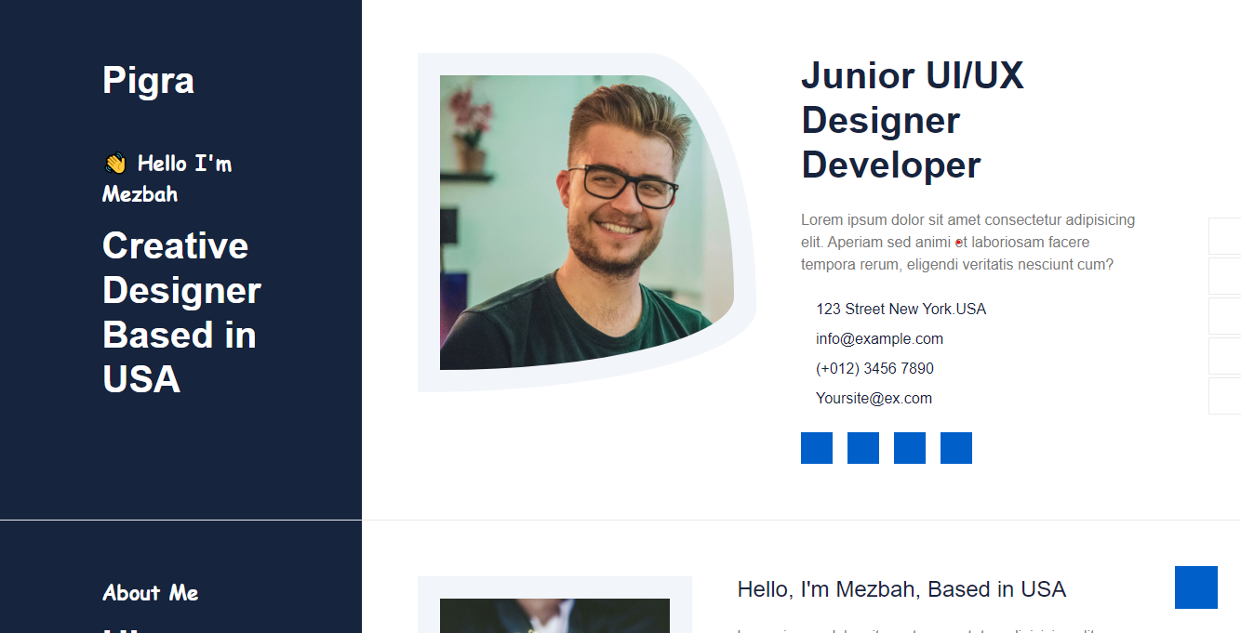Click the third blue social media icon
The width and height of the screenshot is (1241, 633).
(x=909, y=448)
